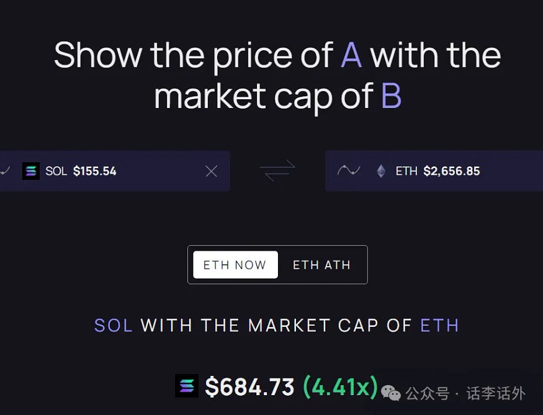Click the green 4.41x multiplier
The image size is (543, 415).
340,387
